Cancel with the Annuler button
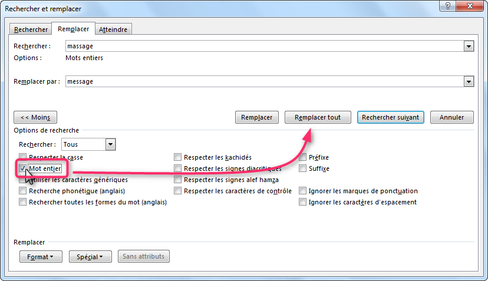 [x=451, y=117]
